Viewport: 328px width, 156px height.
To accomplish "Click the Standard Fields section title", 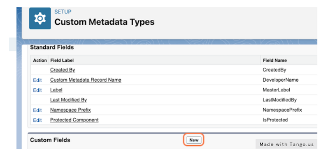I will tap(52, 47).
